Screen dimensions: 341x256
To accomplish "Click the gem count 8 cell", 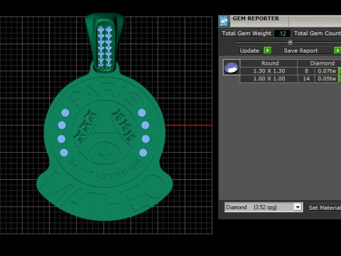I will tap(306, 71).
